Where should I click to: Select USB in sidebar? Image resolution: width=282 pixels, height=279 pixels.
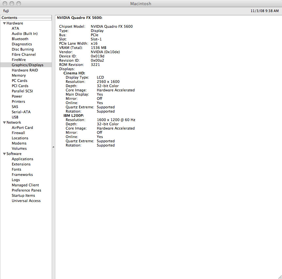pos(15,117)
